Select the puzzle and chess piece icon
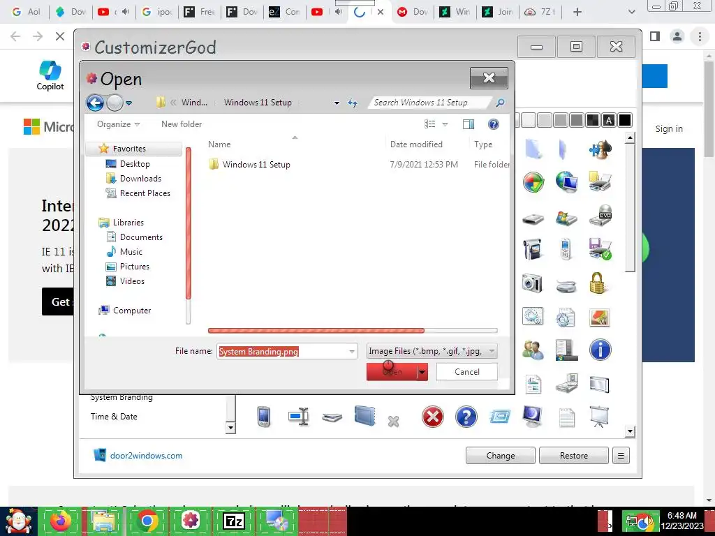715x536 pixels. point(600,149)
